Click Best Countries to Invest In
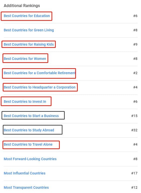Screen dimensions: 141x193 tap(25, 102)
